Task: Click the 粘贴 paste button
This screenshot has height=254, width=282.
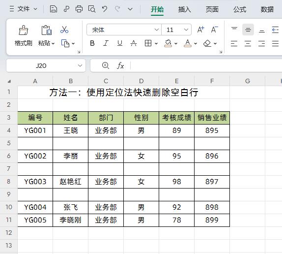Action: [46, 35]
